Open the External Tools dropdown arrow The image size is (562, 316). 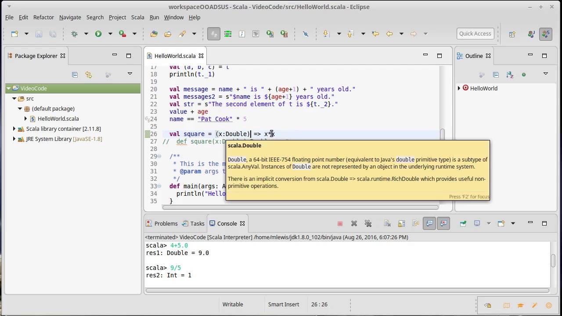pyautogui.click(x=134, y=34)
